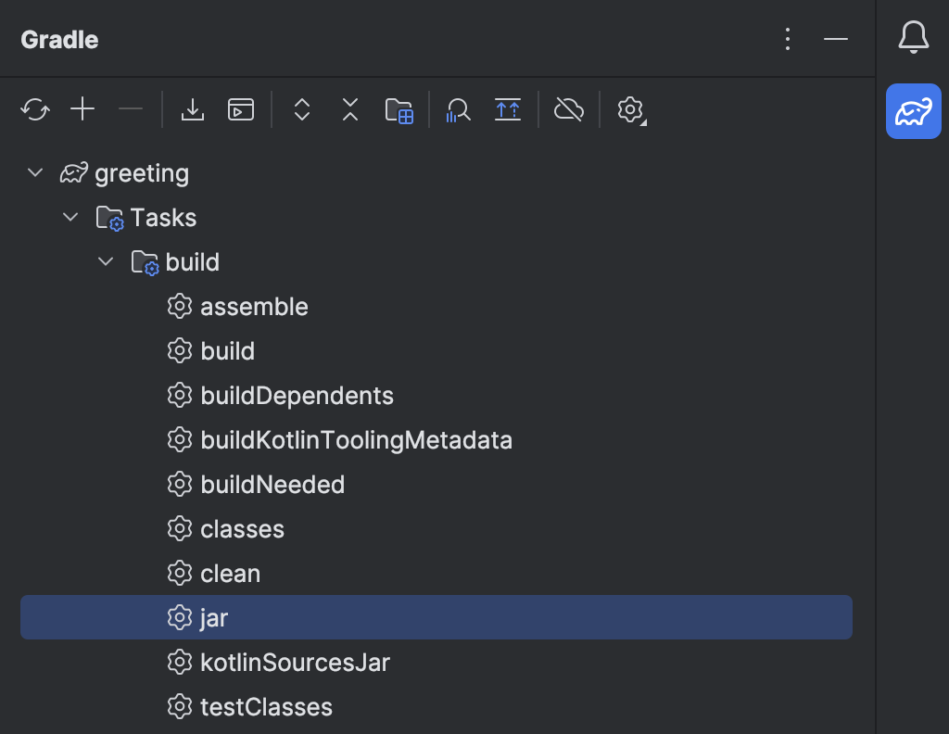Viewport: 949px width, 734px height.
Task: Select the assemble task
Action: (254, 306)
